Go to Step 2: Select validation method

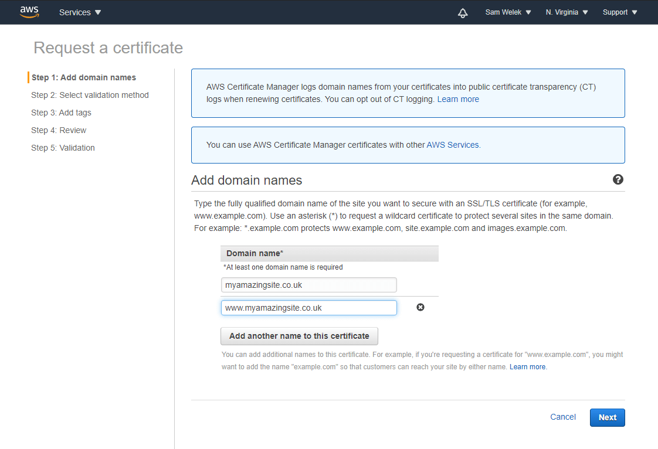(90, 95)
